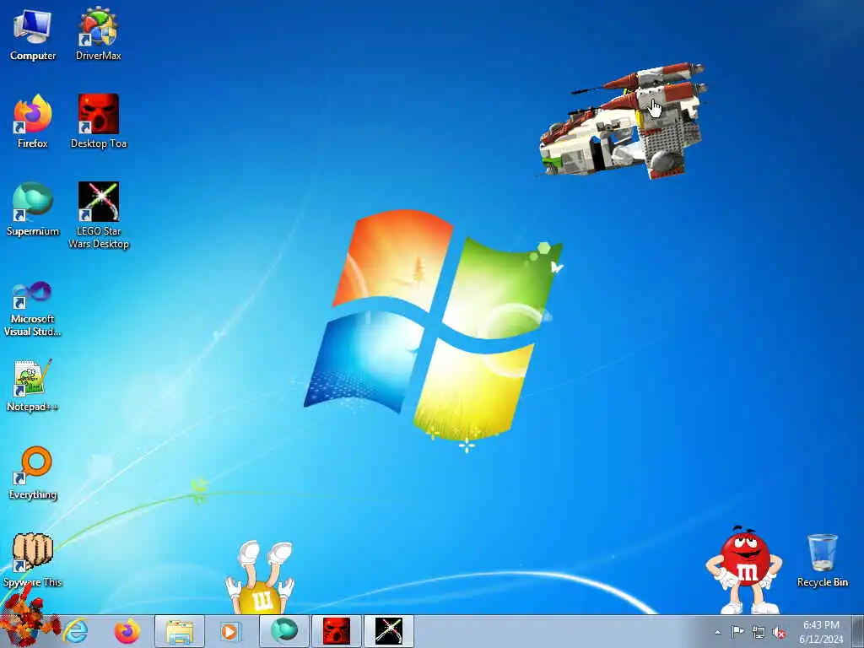This screenshot has height=648, width=864.
Task: Open Windows Explorer folder in taskbar
Action: point(180,631)
